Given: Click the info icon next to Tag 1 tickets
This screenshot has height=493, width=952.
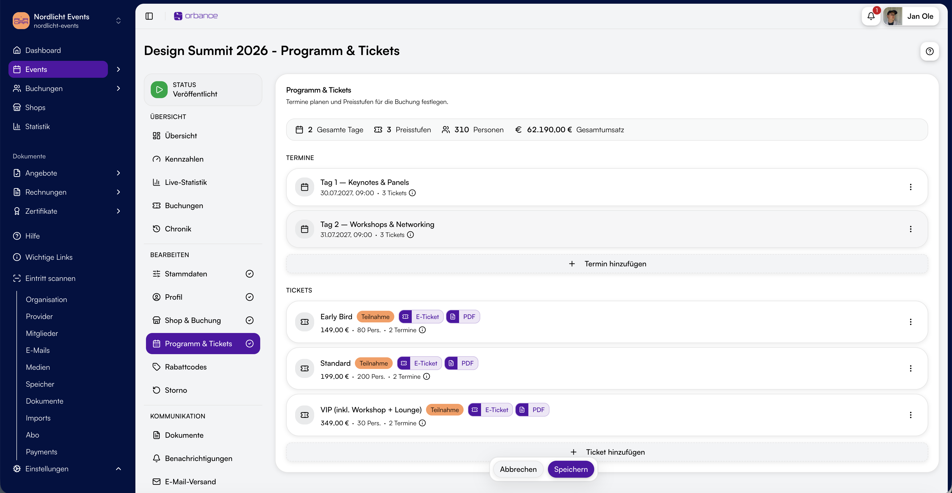Looking at the screenshot, I should pyautogui.click(x=413, y=193).
